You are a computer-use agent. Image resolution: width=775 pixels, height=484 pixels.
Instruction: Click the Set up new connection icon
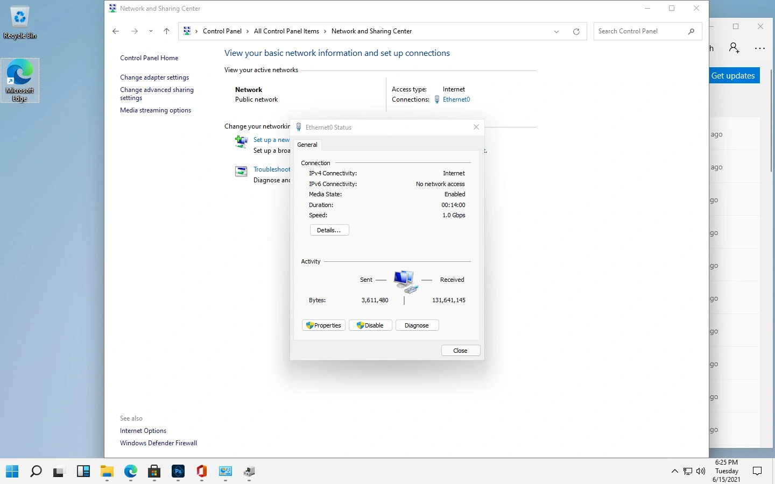(241, 142)
